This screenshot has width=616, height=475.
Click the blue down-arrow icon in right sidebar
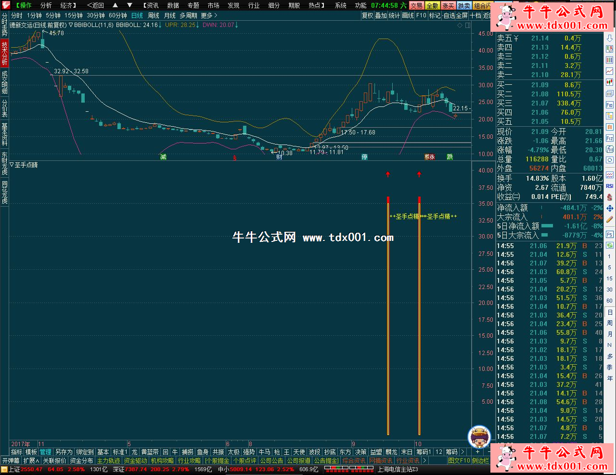pos(610,38)
